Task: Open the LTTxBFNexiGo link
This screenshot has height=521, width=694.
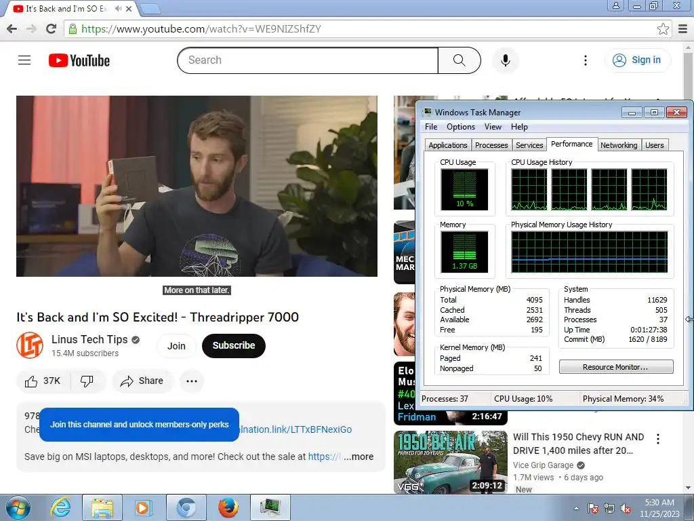Action: [x=295, y=429]
